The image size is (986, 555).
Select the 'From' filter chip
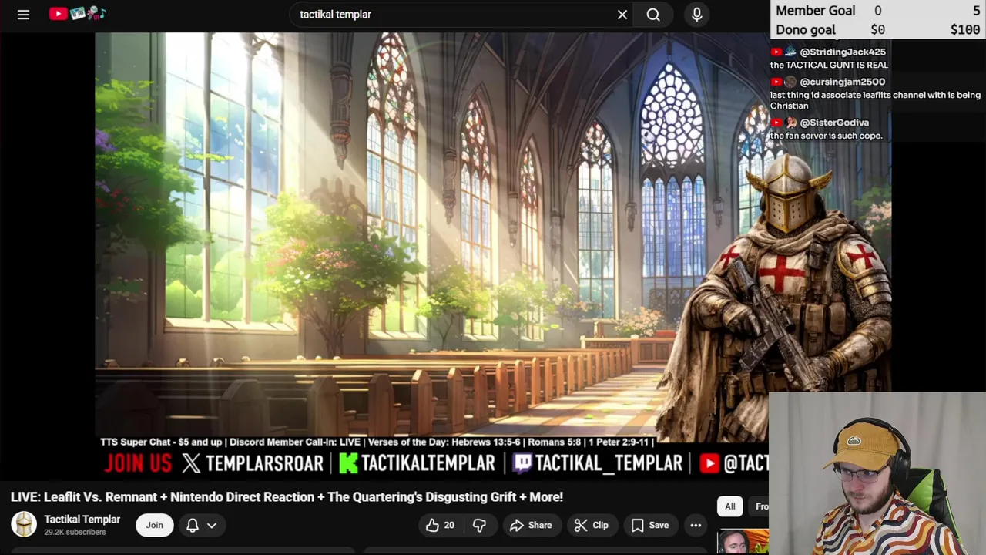click(759, 506)
